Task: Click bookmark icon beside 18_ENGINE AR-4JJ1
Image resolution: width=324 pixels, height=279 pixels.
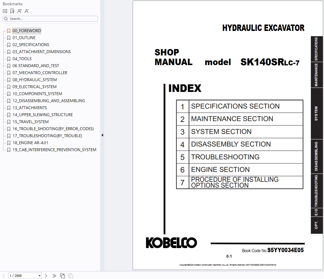Action: (x=9, y=143)
